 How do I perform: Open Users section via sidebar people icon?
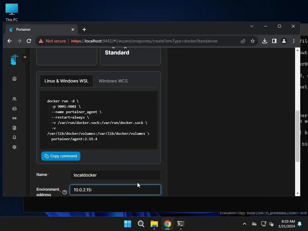pyautogui.click(x=14, y=99)
